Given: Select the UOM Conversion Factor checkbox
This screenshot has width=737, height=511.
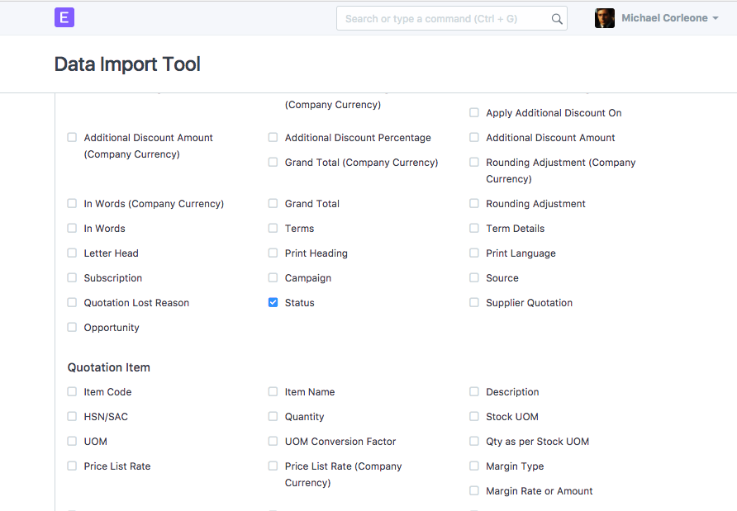Looking at the screenshot, I should click(x=273, y=441).
